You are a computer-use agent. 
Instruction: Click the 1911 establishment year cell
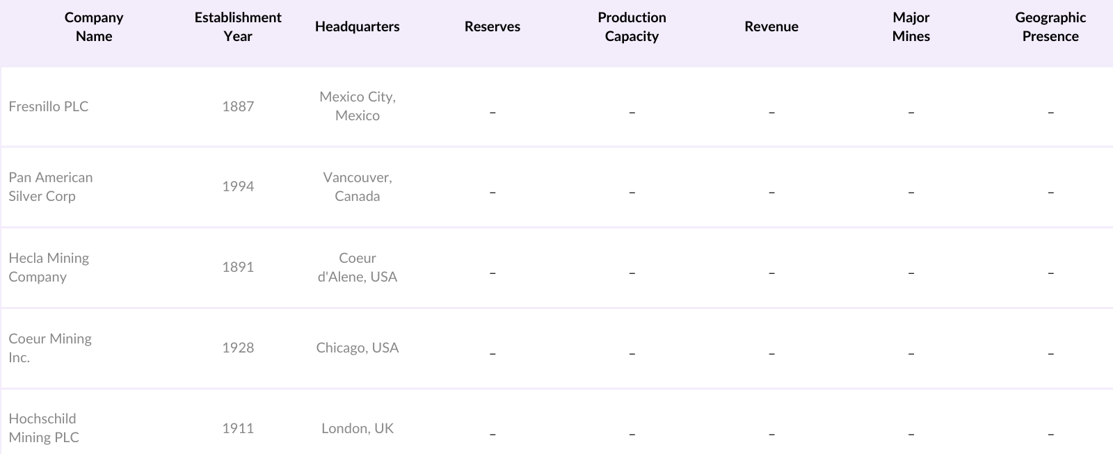[238, 428]
